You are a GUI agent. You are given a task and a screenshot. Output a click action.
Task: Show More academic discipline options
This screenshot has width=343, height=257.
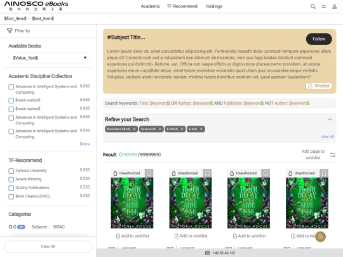(x=84, y=144)
